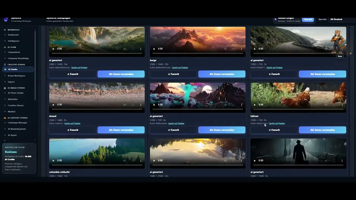Expand the hühner video to fullscreen
The image size is (356, 200).
(334, 105)
